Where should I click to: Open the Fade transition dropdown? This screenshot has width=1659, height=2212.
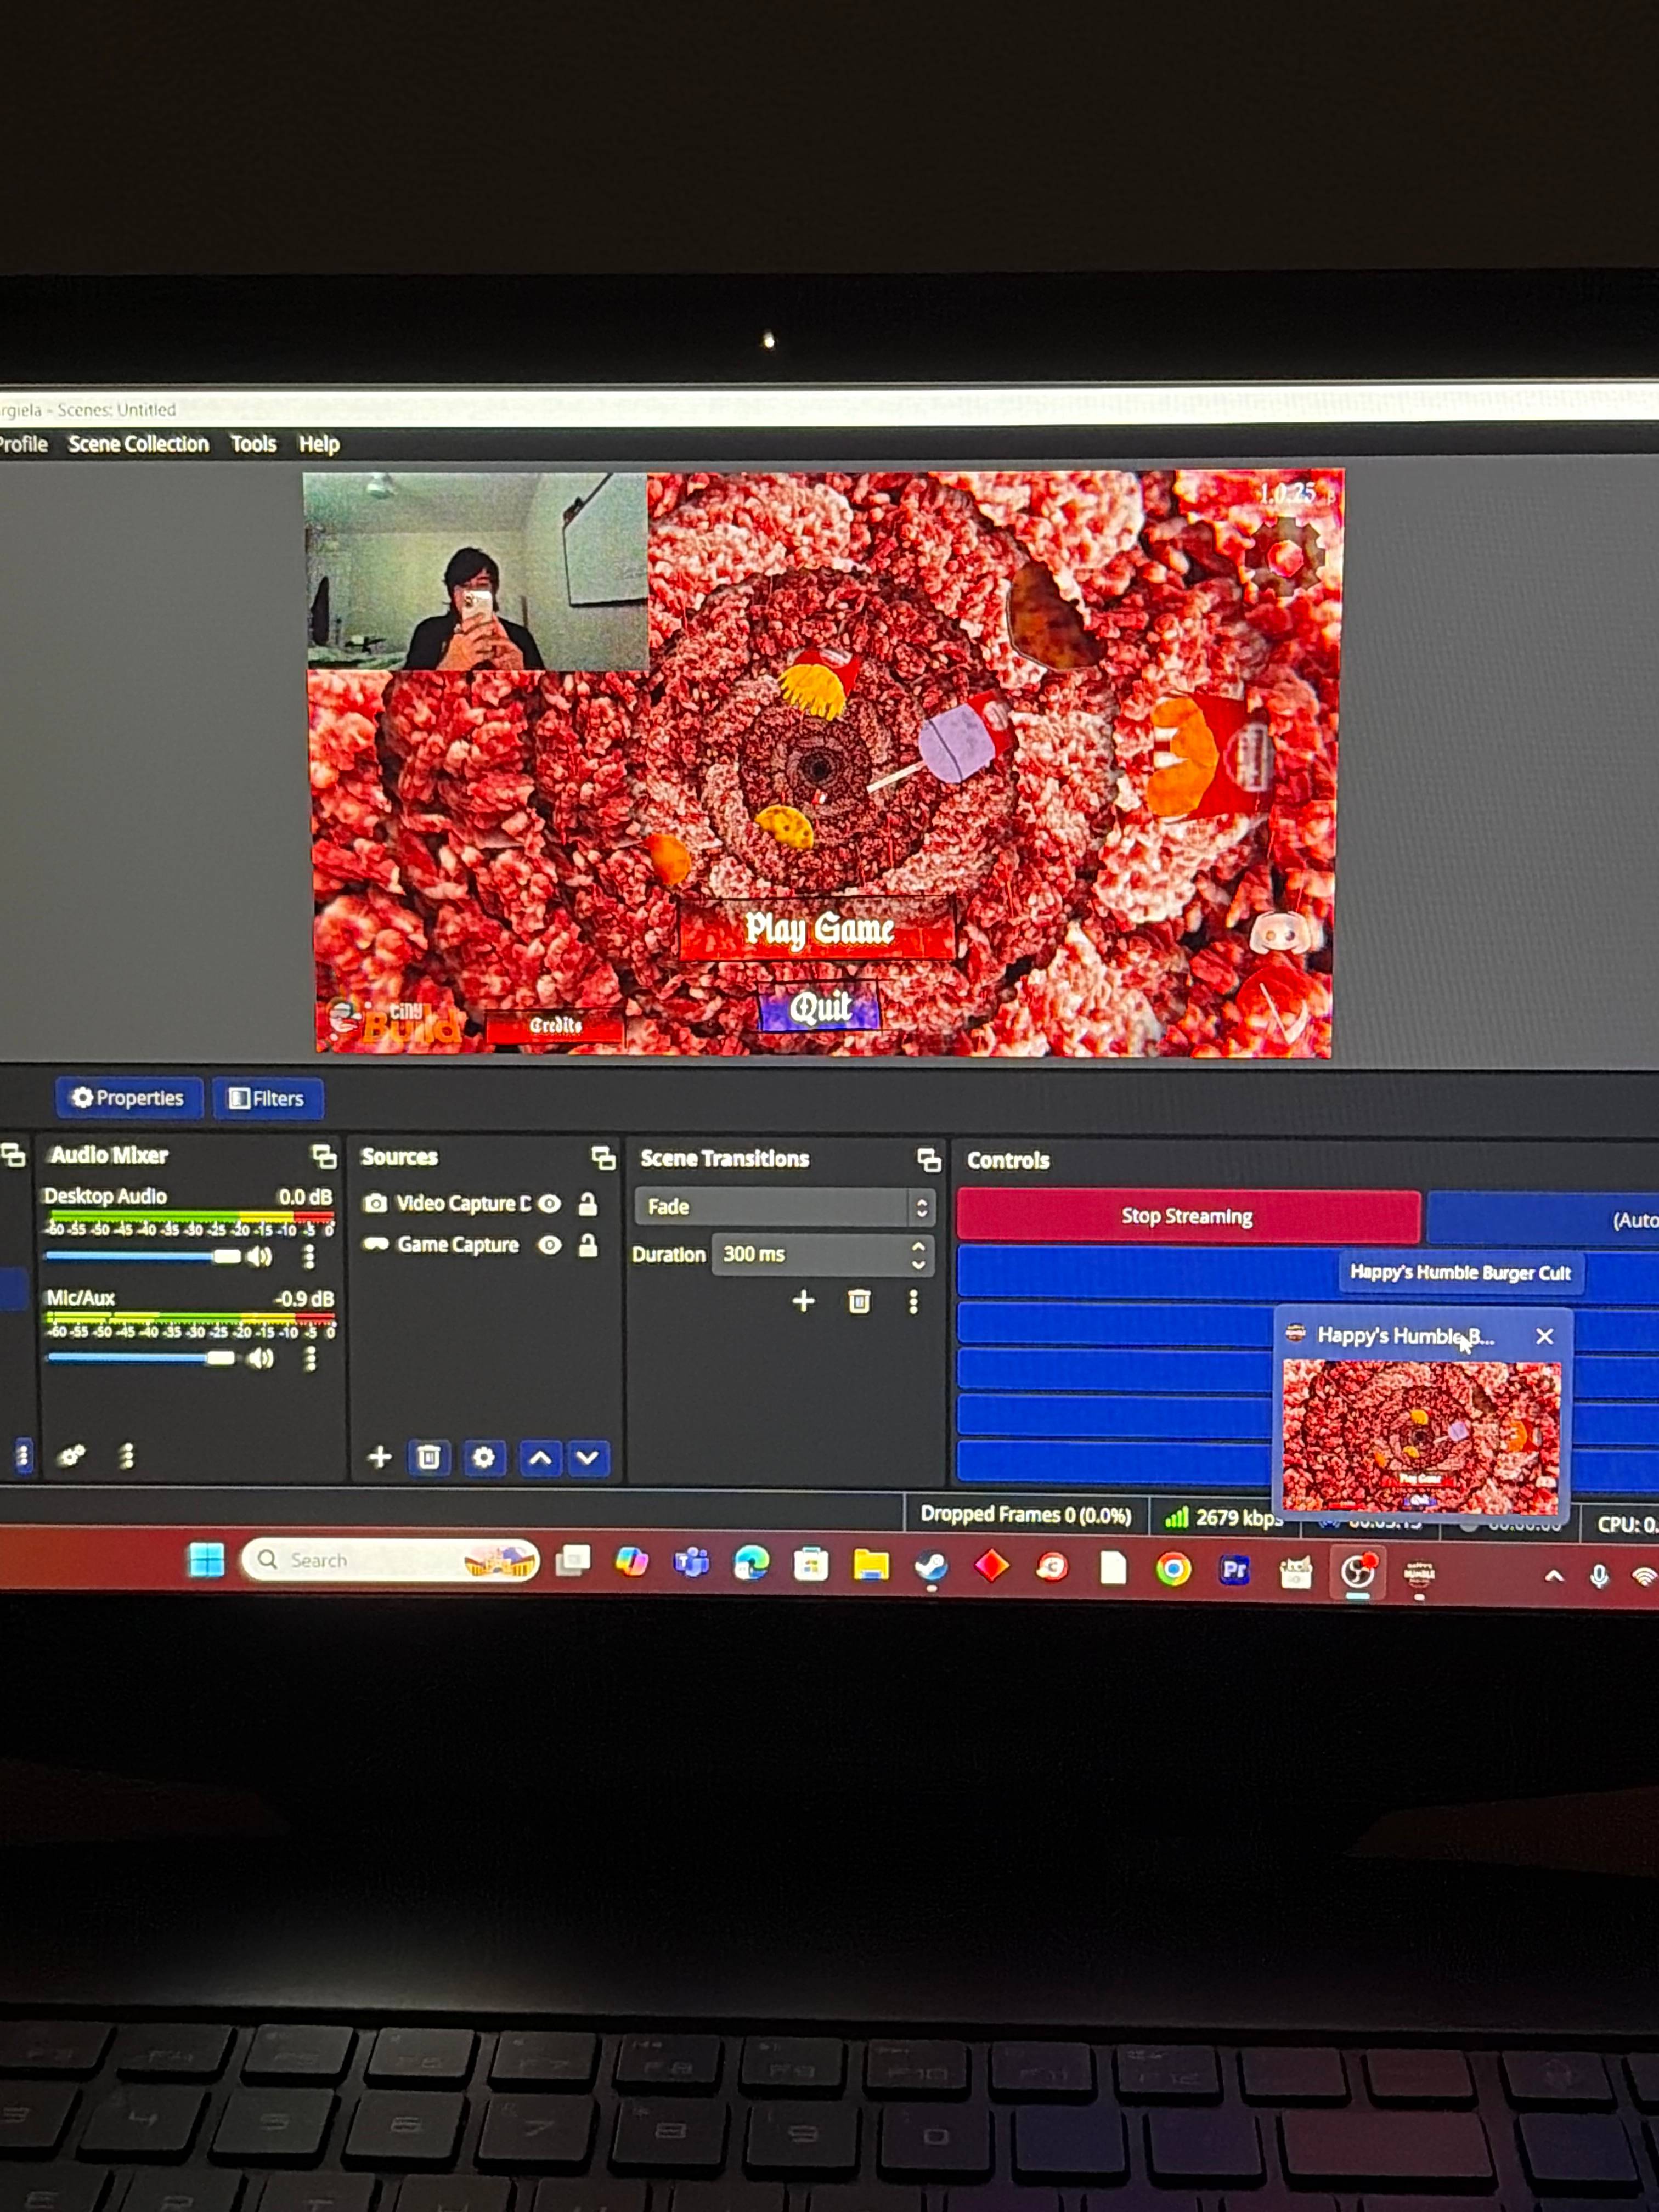pos(784,1207)
